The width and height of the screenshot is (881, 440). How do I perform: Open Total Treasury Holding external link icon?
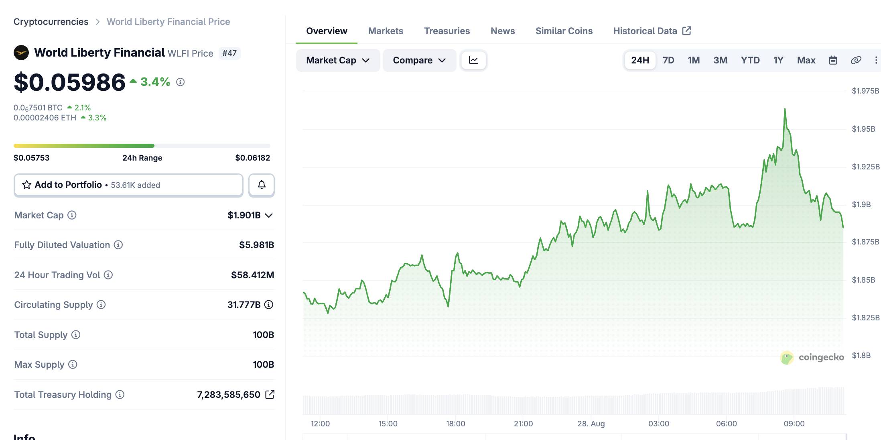(x=270, y=395)
